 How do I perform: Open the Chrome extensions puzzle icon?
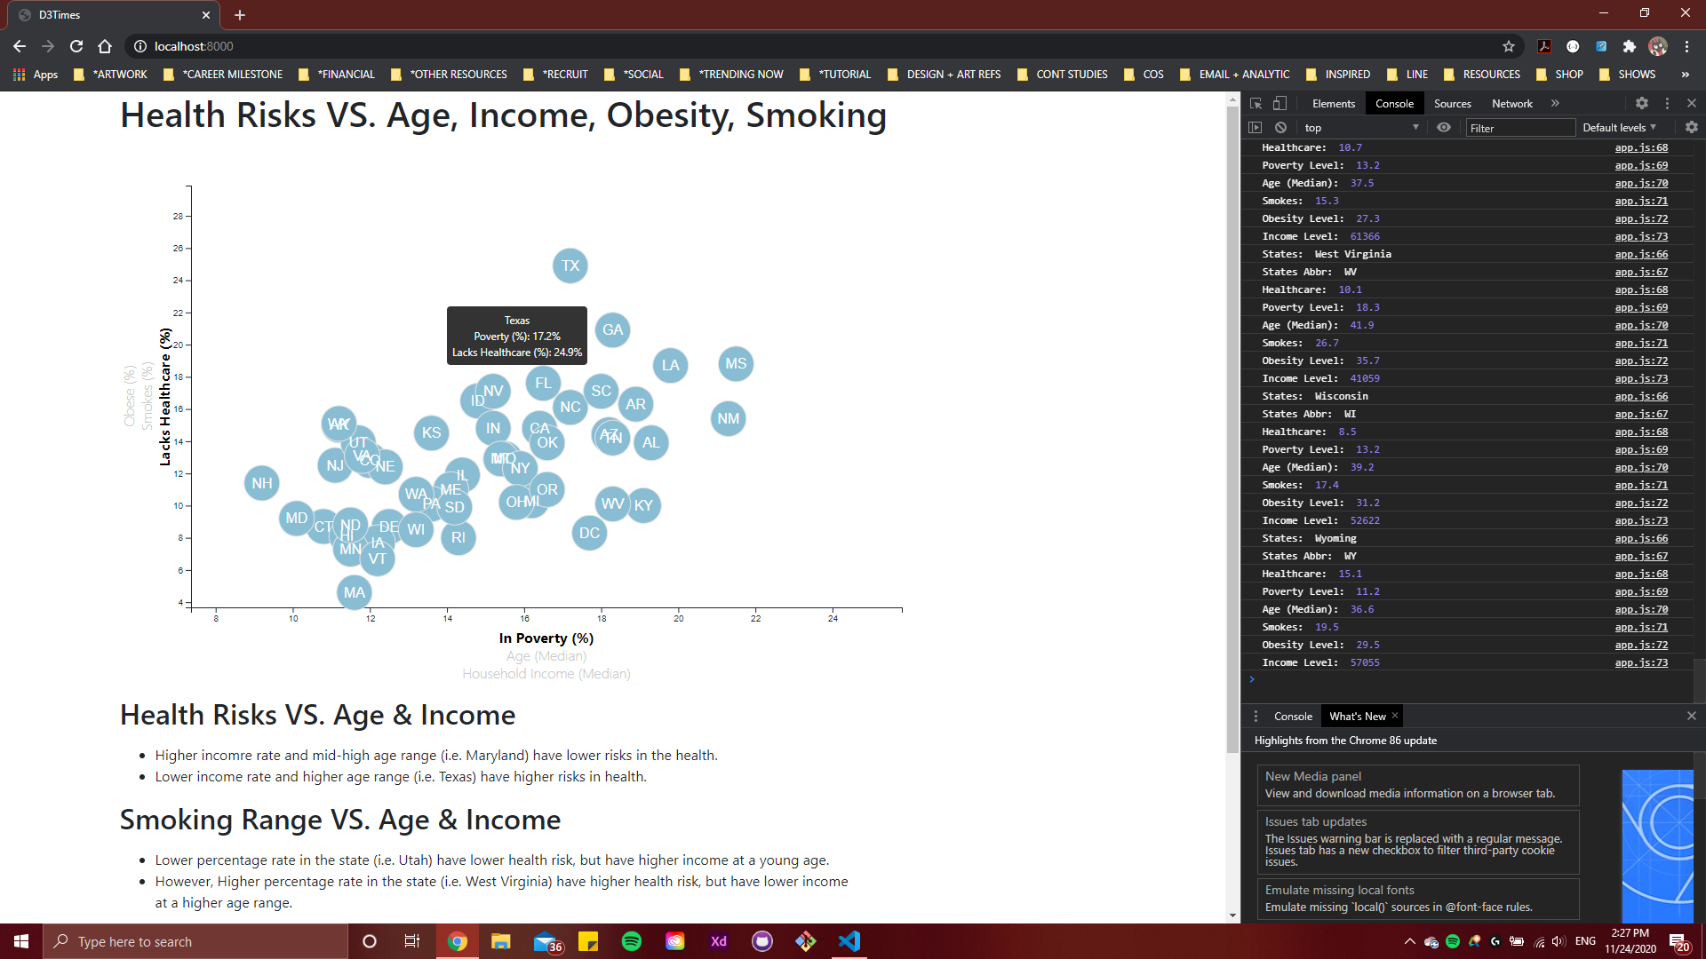(1629, 46)
